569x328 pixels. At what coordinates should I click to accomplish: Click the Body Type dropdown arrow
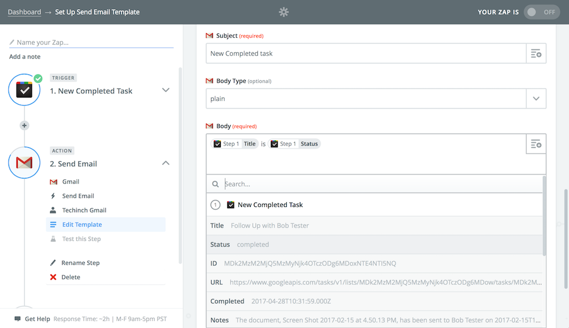536,98
